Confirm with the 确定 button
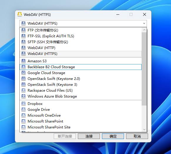This screenshot has height=154, width=171. (x=113, y=136)
